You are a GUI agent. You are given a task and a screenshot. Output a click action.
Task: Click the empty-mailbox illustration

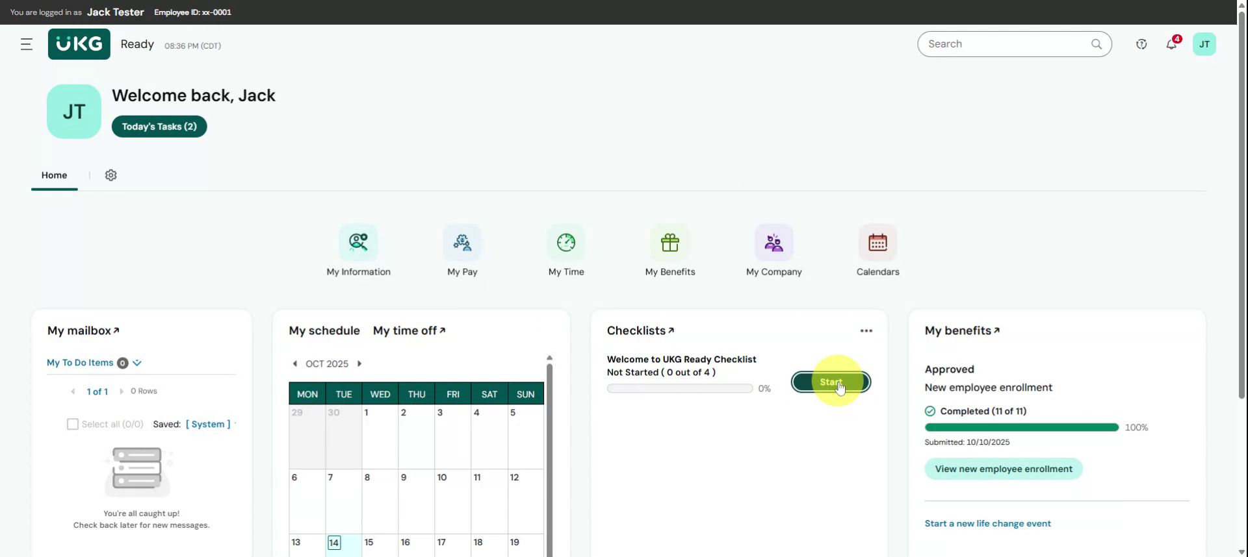click(138, 472)
